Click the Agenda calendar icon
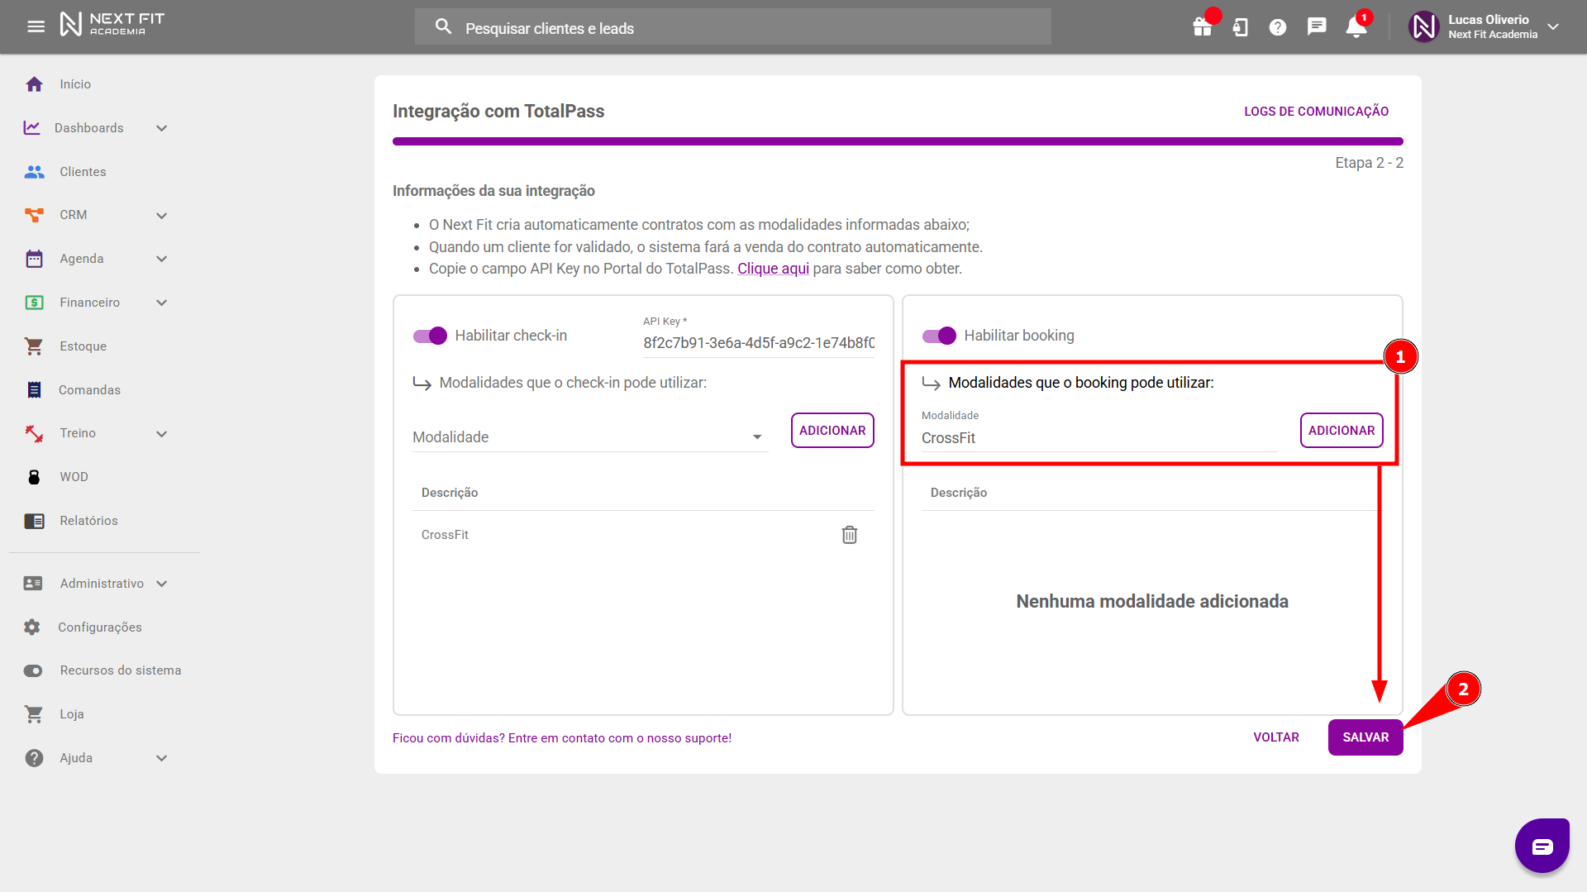 point(34,259)
